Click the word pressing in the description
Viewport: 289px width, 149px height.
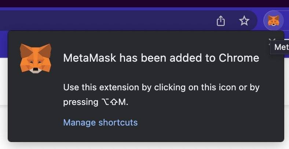coord(81,102)
